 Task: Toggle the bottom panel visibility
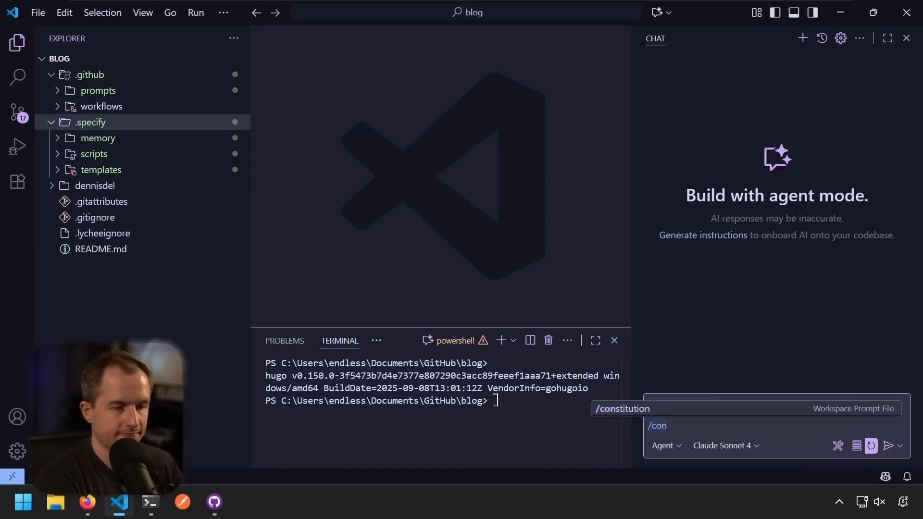(x=794, y=12)
